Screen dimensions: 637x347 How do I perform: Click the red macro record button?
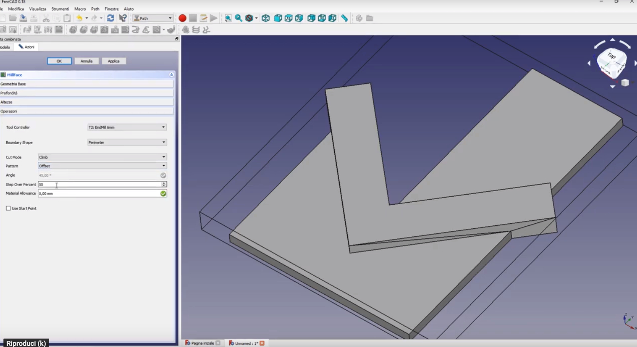pyautogui.click(x=182, y=18)
